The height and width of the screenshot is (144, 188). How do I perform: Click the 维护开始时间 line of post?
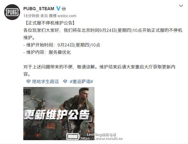62,45
